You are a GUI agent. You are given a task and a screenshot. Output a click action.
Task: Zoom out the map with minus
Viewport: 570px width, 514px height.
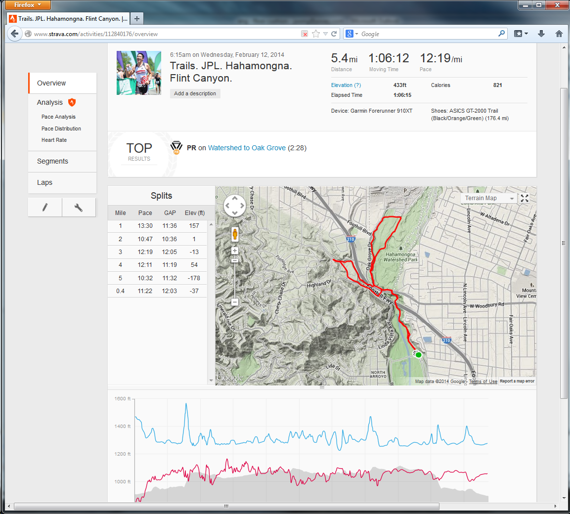tap(235, 302)
